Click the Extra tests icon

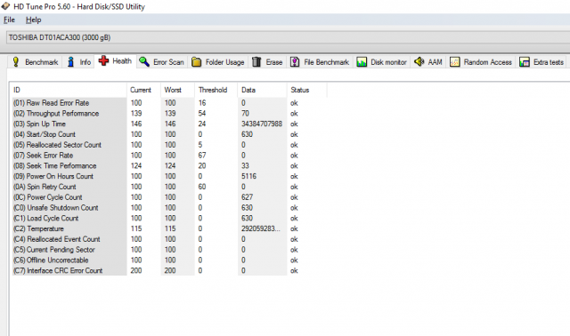[x=525, y=62]
